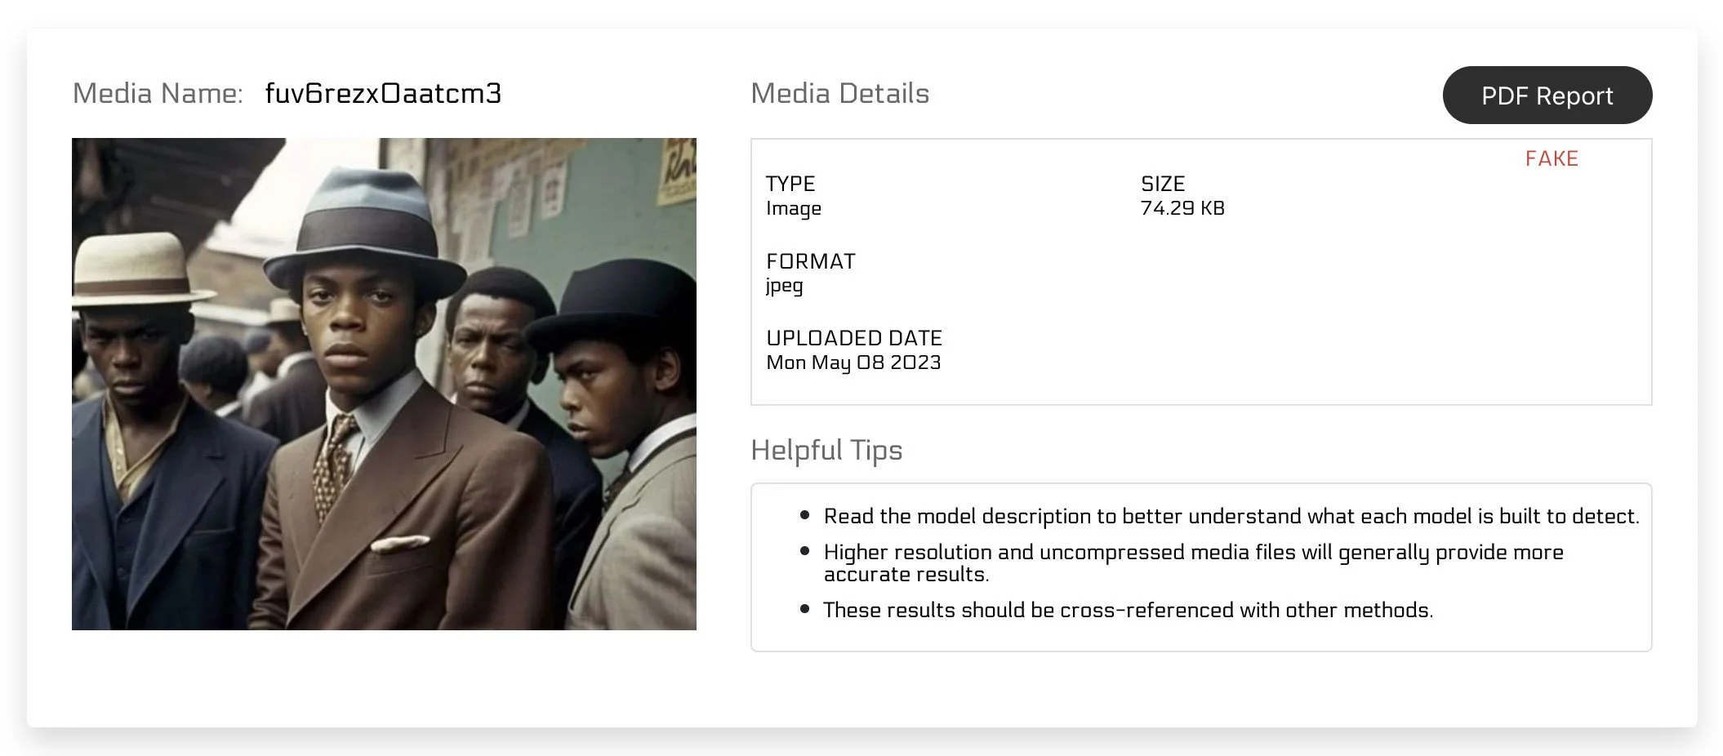Click the uploaded date Mon May 08 2023
The height and width of the screenshot is (756, 1723).
tap(853, 362)
